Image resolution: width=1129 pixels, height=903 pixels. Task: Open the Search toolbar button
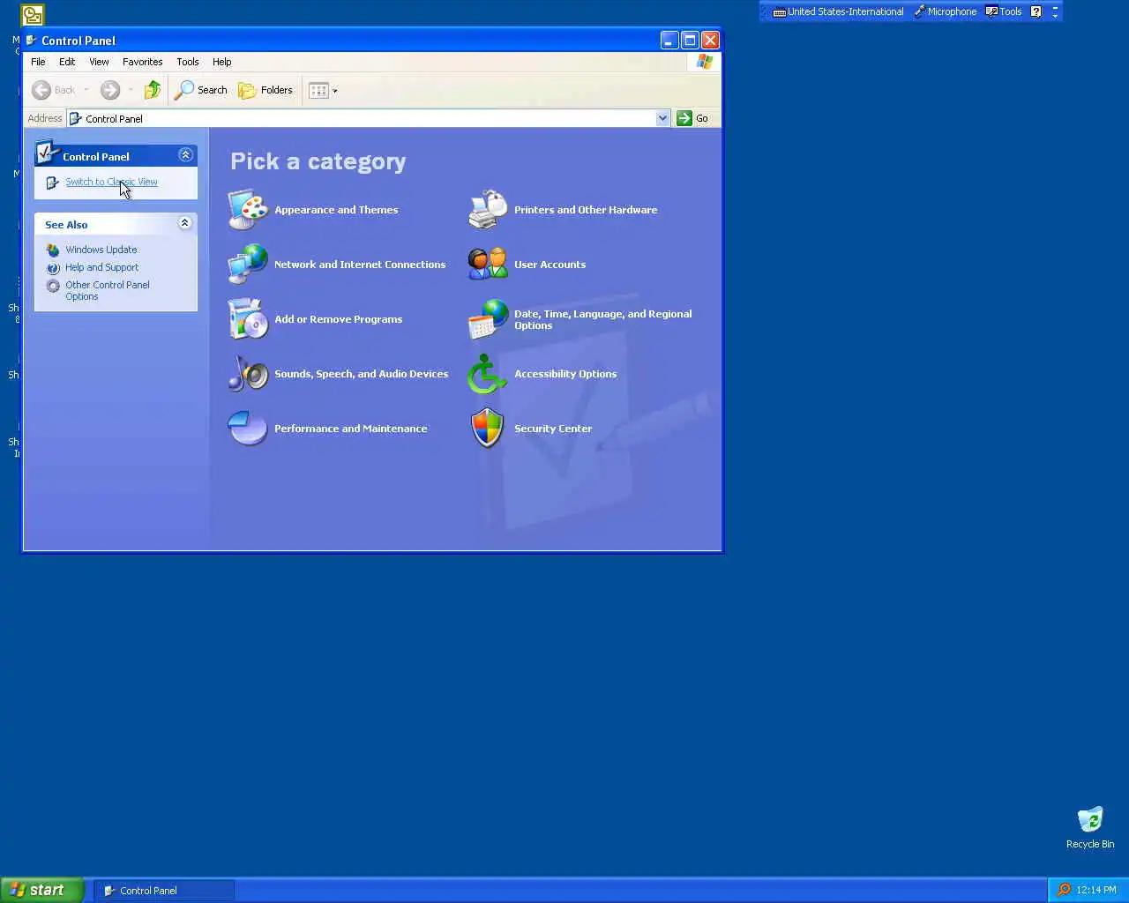(x=202, y=90)
